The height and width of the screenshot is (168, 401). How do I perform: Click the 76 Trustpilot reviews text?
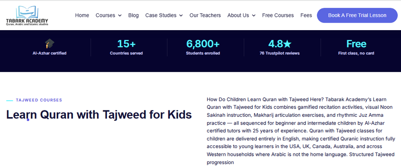[280, 53]
